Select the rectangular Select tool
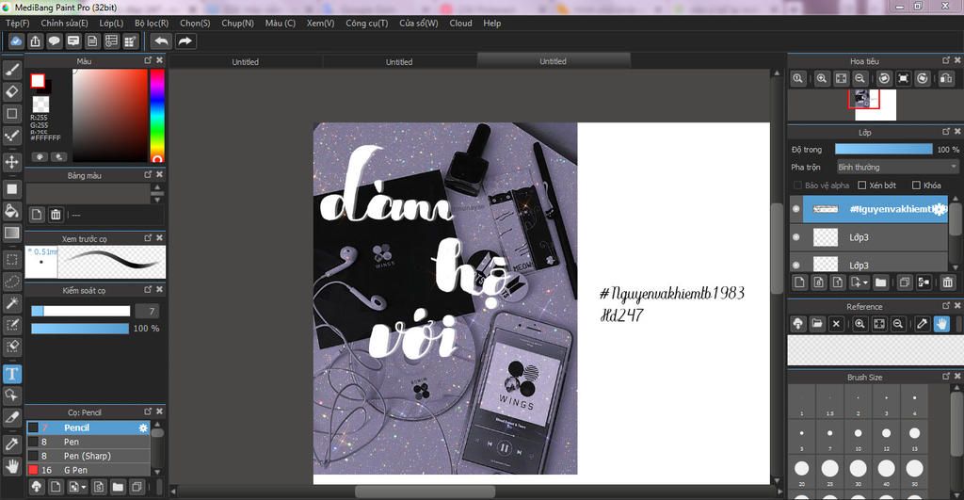 (11, 260)
